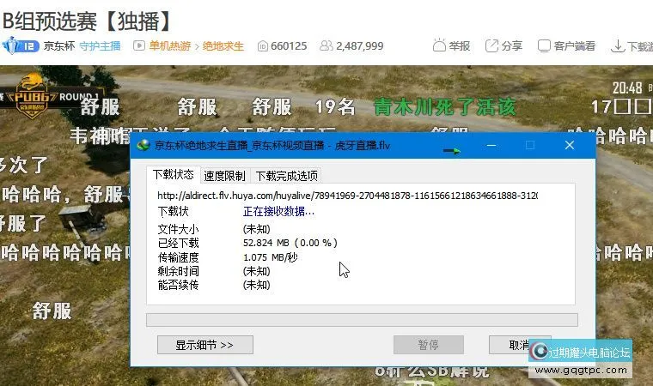Click the download dialog's app icon
The width and height of the screenshot is (653, 386).
coord(143,145)
